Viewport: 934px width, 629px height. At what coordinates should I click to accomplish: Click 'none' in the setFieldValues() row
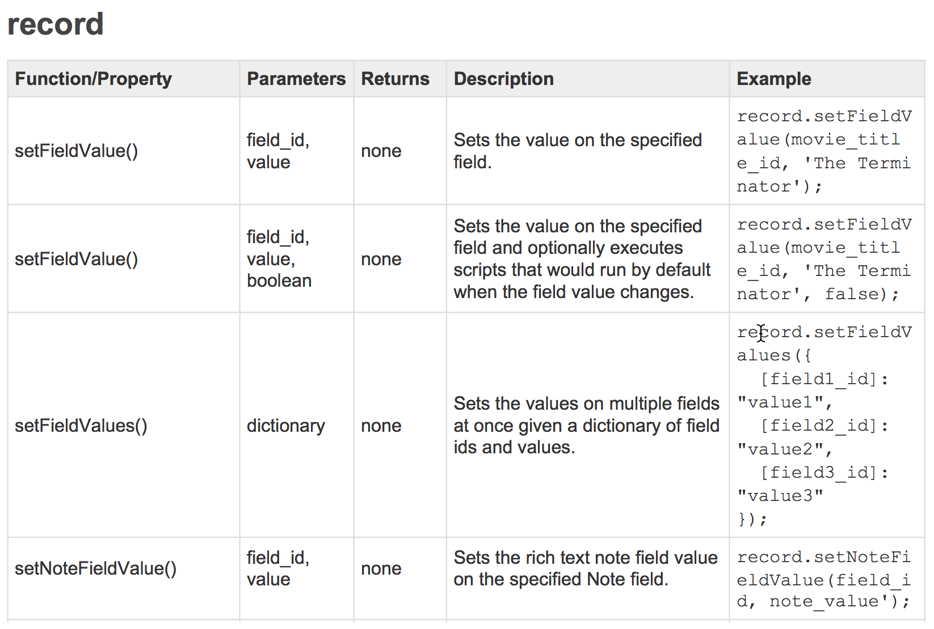coord(381,426)
